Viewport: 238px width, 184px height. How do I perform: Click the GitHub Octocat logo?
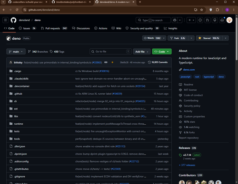click(x=13, y=20)
